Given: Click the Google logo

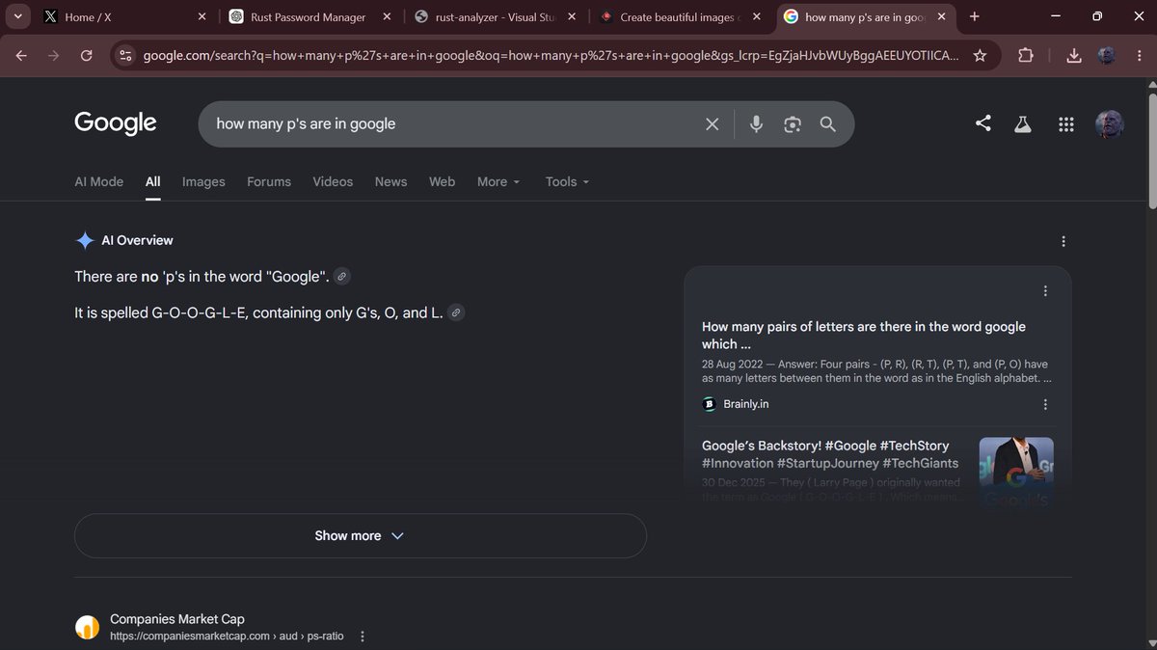Looking at the screenshot, I should tap(115, 123).
